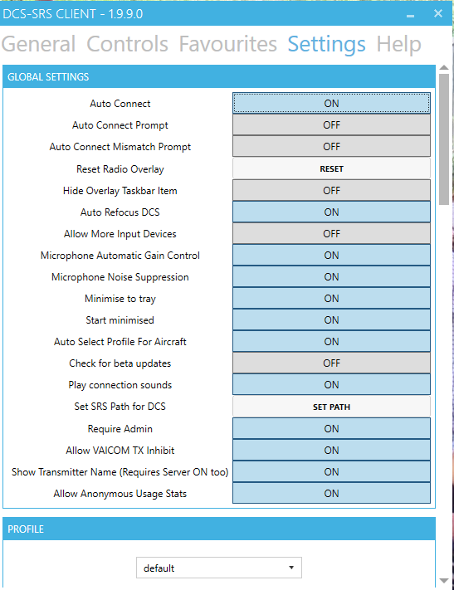Select the default profile combo box
The height and width of the screenshot is (590, 454).
[219, 568]
